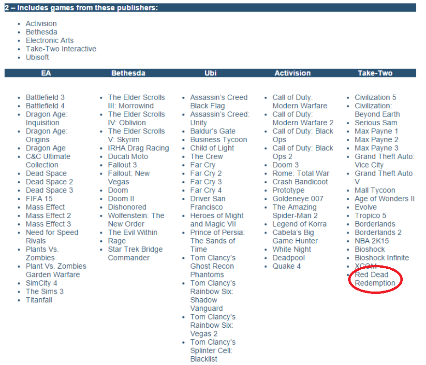Viewport: 426px width, 365px height.
Task: Click the 'EA' column header
Action: [46, 73]
